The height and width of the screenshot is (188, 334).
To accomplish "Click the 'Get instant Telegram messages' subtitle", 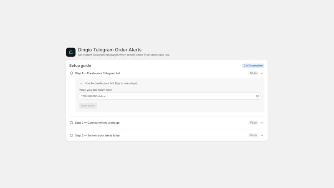I will 124,55.
